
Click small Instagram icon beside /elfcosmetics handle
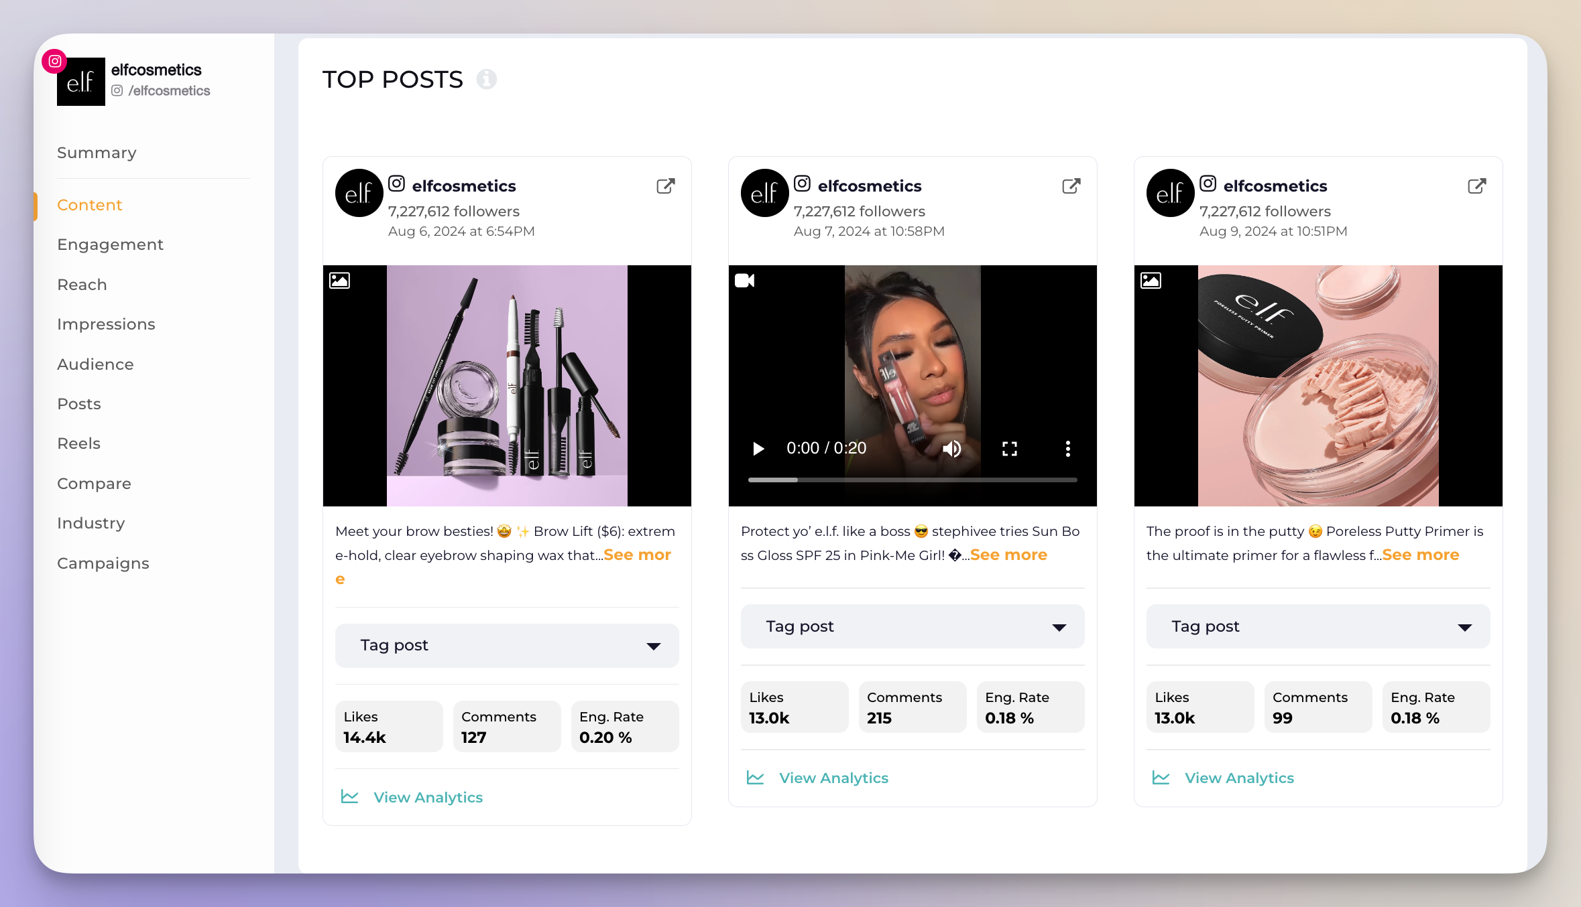117,90
